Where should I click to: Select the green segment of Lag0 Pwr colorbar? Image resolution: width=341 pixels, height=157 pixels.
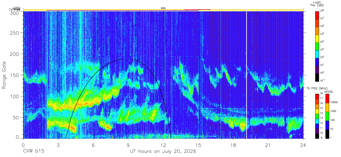click(x=317, y=46)
